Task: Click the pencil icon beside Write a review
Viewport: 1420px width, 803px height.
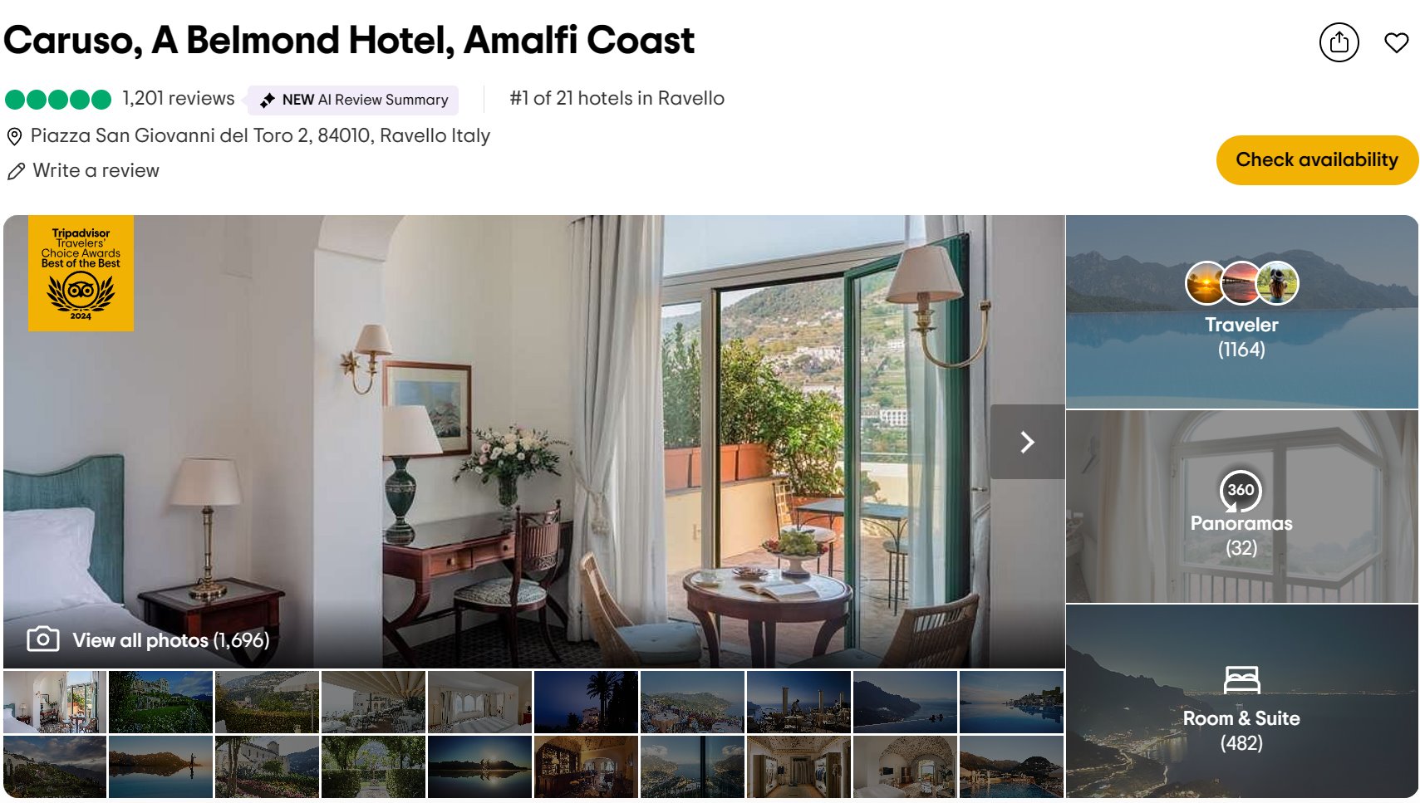Action: [x=16, y=171]
